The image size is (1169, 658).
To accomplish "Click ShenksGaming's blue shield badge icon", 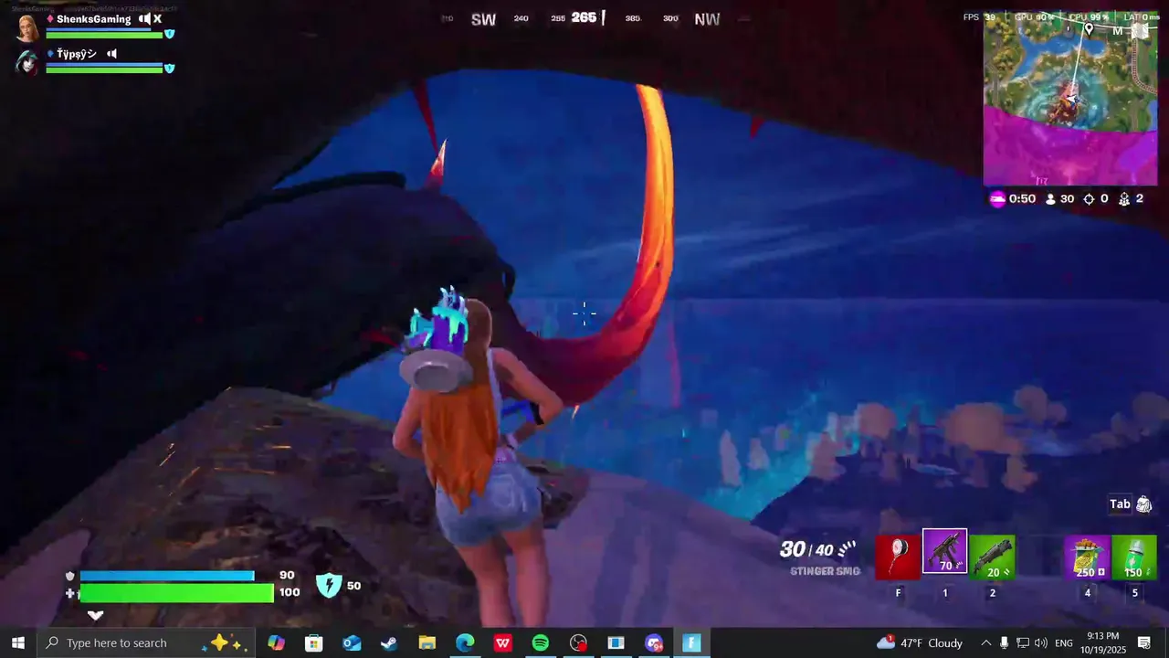I will [169, 34].
